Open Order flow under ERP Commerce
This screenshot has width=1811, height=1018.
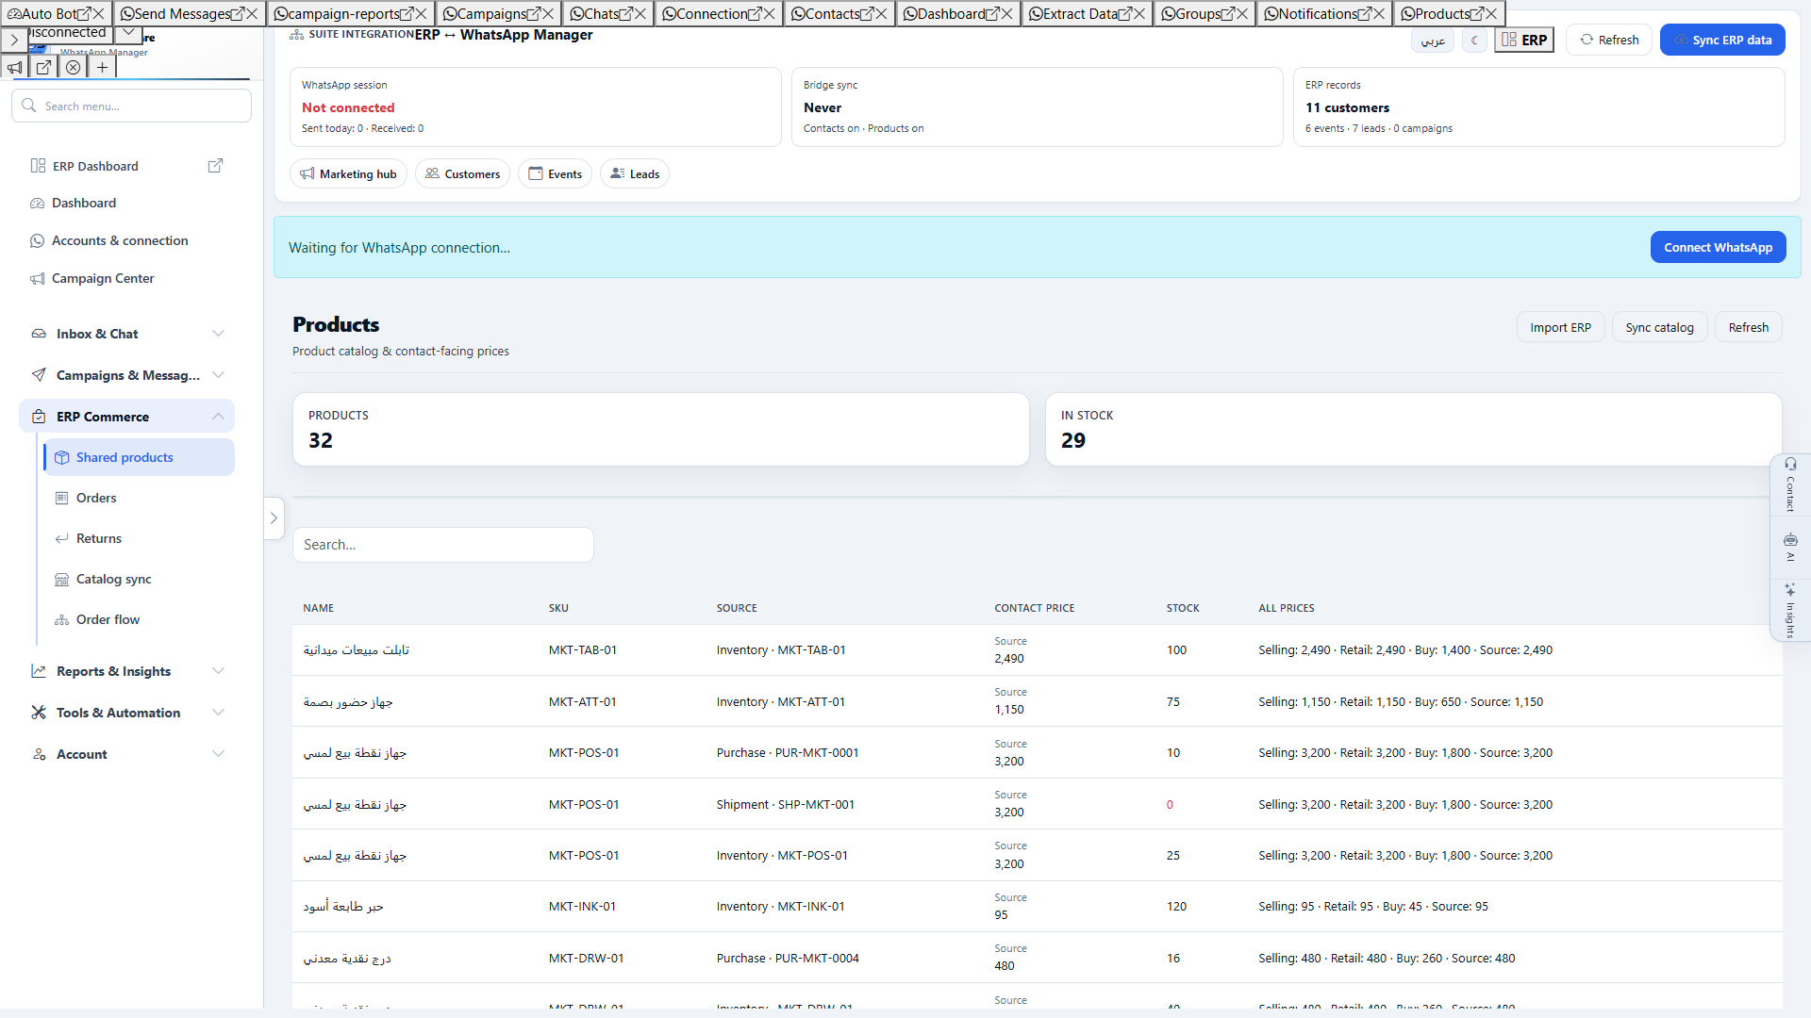click(x=108, y=619)
